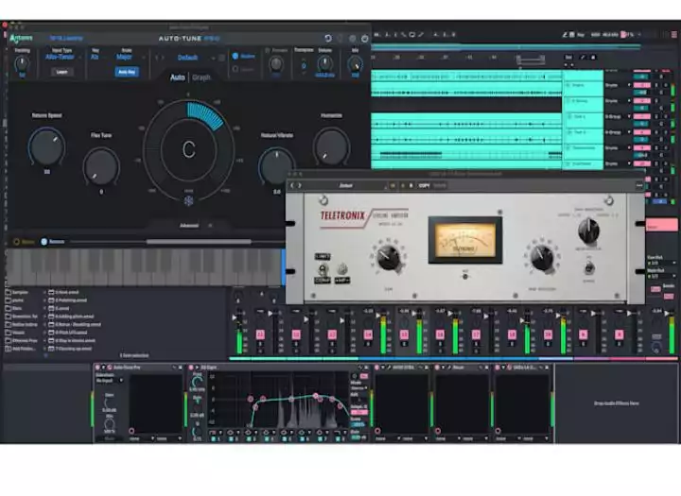
Task: Click the arrangement overview bar at top
Action: [506, 45]
